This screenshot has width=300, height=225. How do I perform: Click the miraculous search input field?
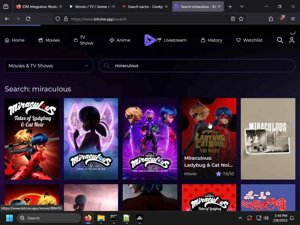pyautogui.click(x=197, y=66)
